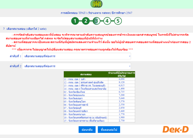The image size is (193, 138).
Task: Open the ลำดับที่ 1 exam venue dropdown
Action: tap(77, 56)
